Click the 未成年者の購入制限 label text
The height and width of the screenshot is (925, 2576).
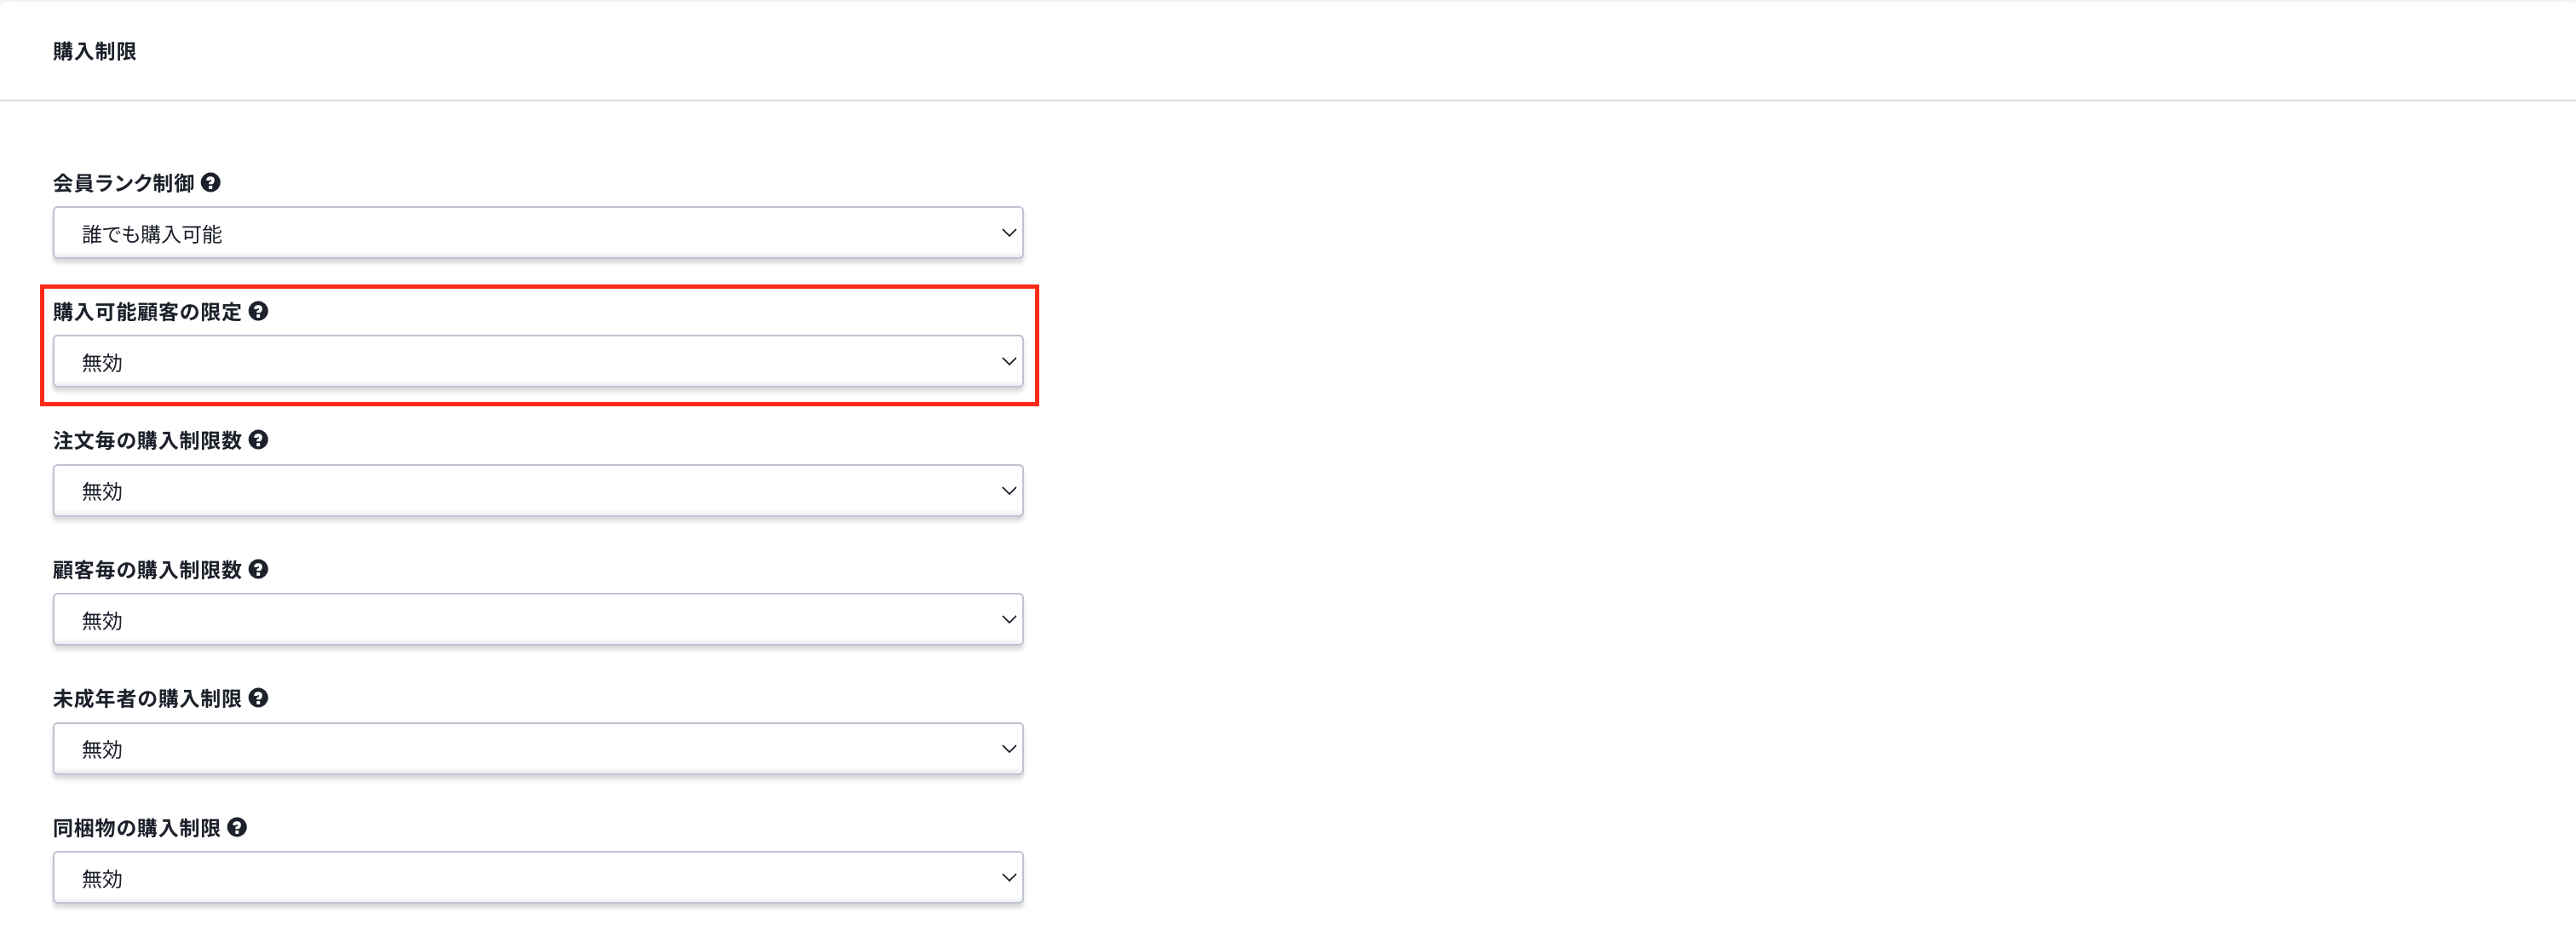147,699
